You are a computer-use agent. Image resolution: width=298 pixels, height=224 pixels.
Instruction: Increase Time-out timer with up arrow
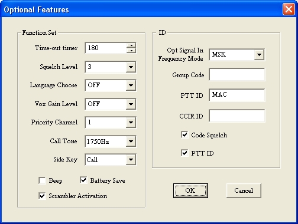[x=131, y=45]
